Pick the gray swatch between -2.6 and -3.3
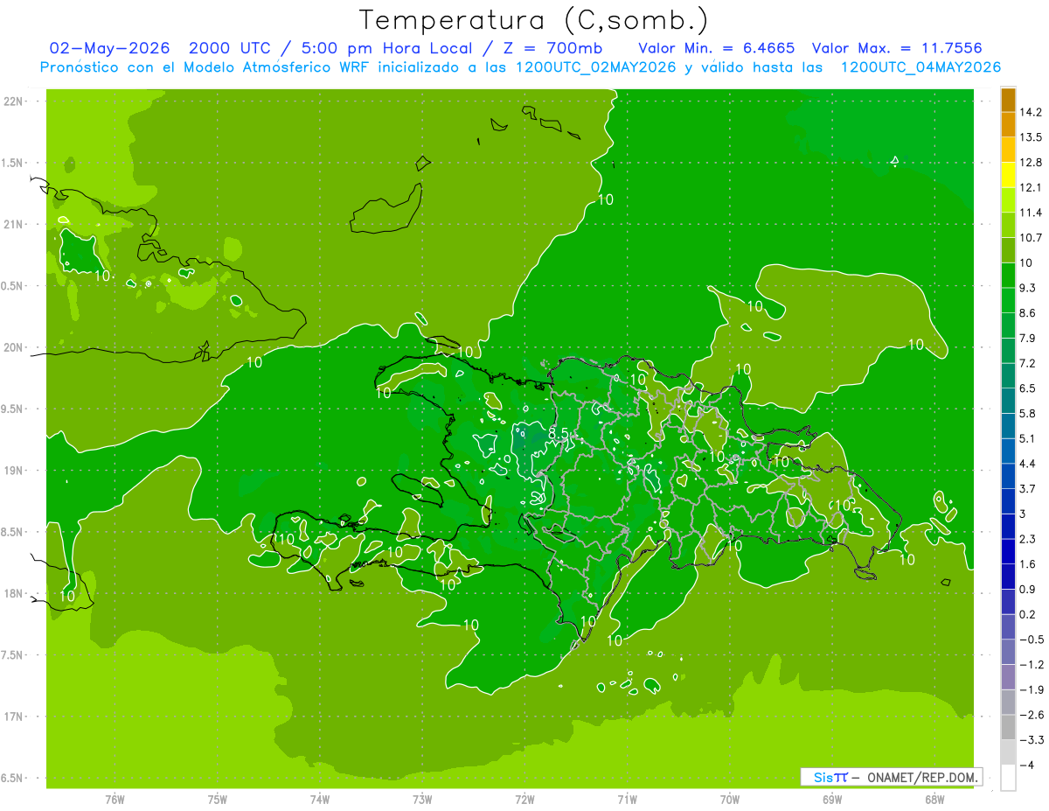The image size is (1049, 811). pos(1008,727)
